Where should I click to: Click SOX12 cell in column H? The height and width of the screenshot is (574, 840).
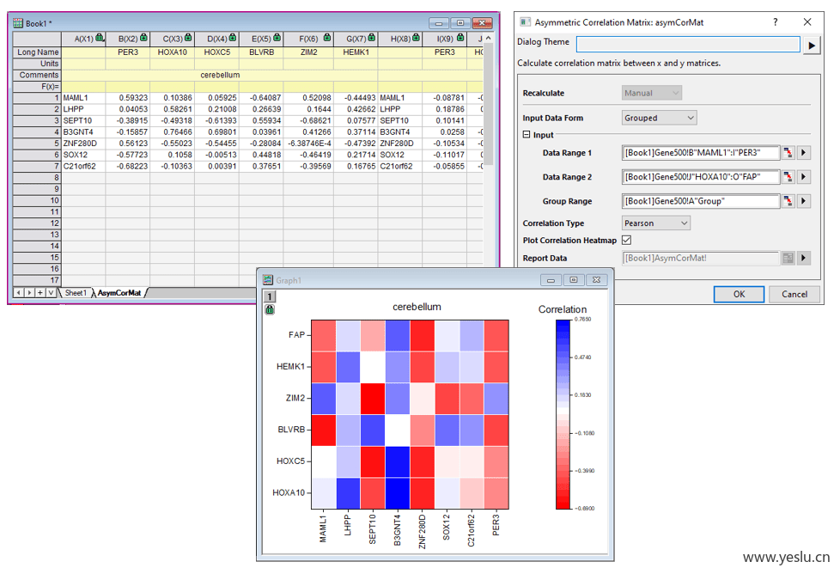(x=399, y=155)
